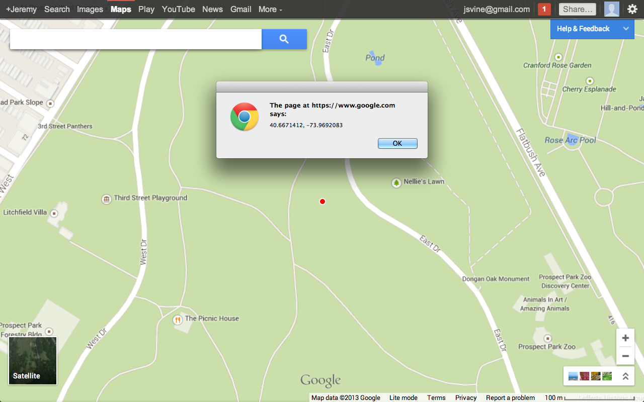This screenshot has height=402, width=644.
Task: Click the red notification count badge
Action: coord(544,9)
